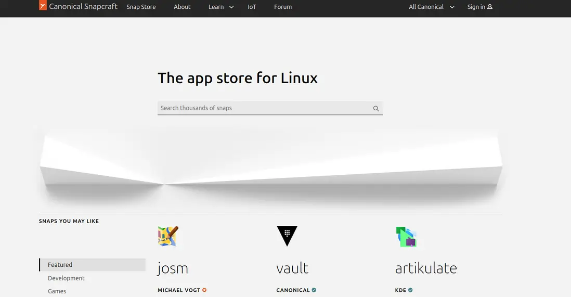The width and height of the screenshot is (571, 297).
Task: Open the IoT menu item
Action: pos(252,7)
